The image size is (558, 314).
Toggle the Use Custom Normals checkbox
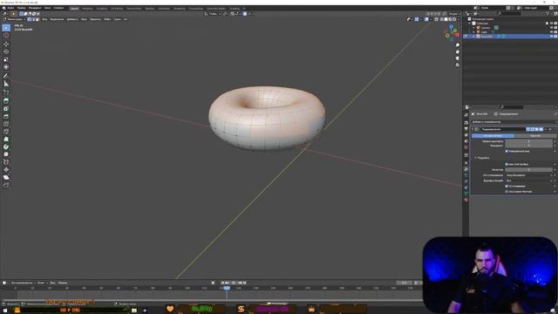click(x=507, y=192)
